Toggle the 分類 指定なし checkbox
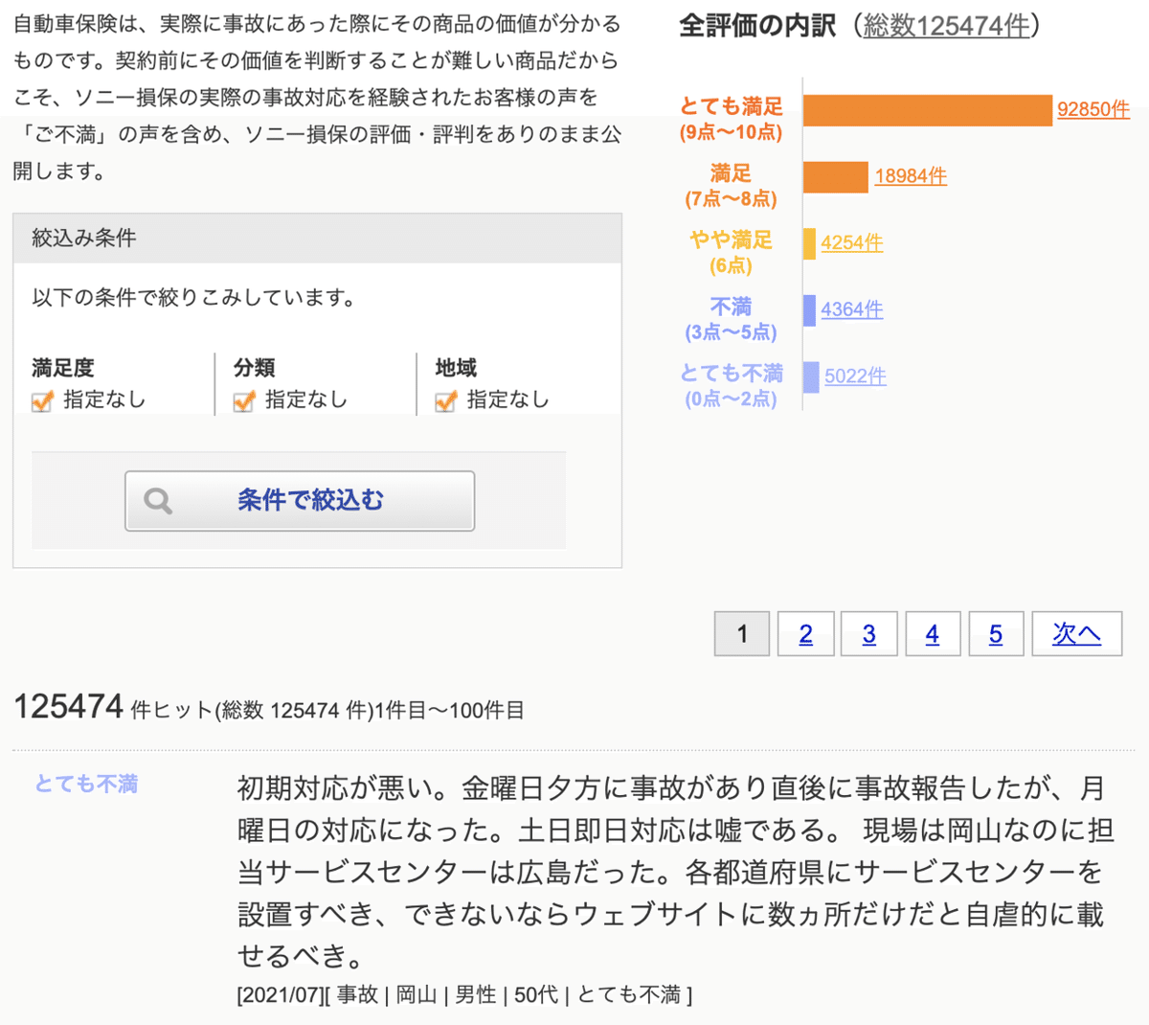Screen dimensions: 1149x1025 [244, 400]
